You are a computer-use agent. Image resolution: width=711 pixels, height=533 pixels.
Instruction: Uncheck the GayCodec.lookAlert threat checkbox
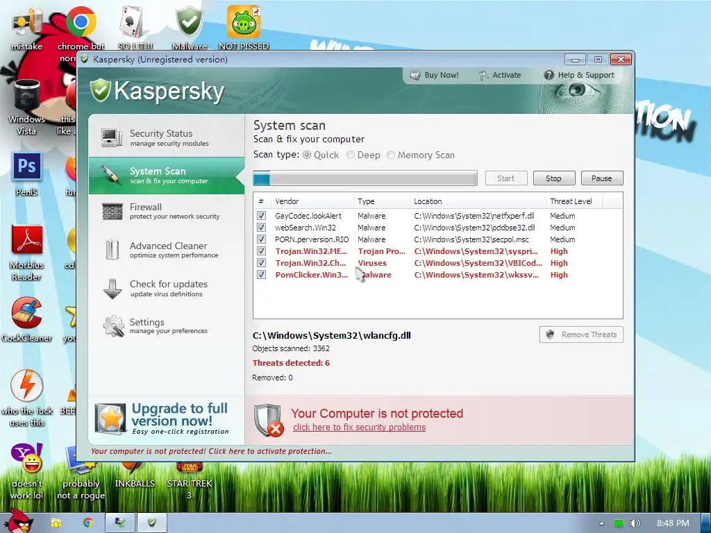[x=261, y=216]
